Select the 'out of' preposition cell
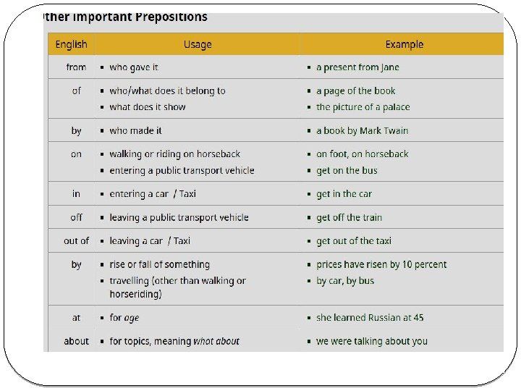This screenshot has height=391, width=521. point(76,240)
